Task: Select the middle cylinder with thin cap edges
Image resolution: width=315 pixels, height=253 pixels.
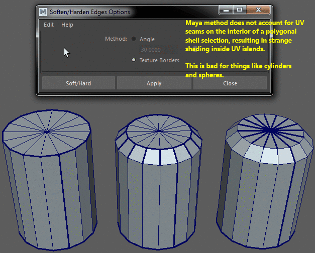Action: 159,182
